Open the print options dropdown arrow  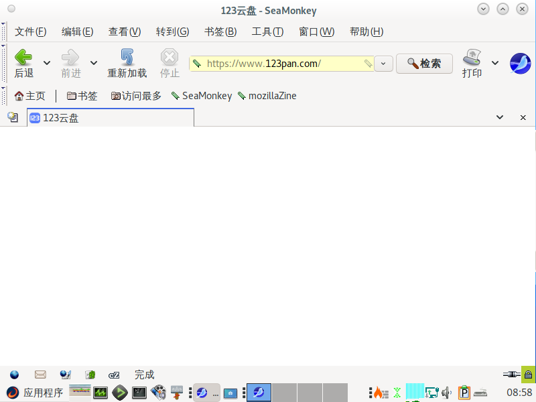click(x=495, y=63)
